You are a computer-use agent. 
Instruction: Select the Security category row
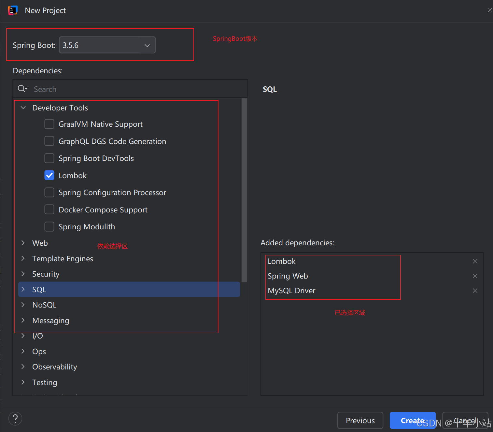[129, 274]
